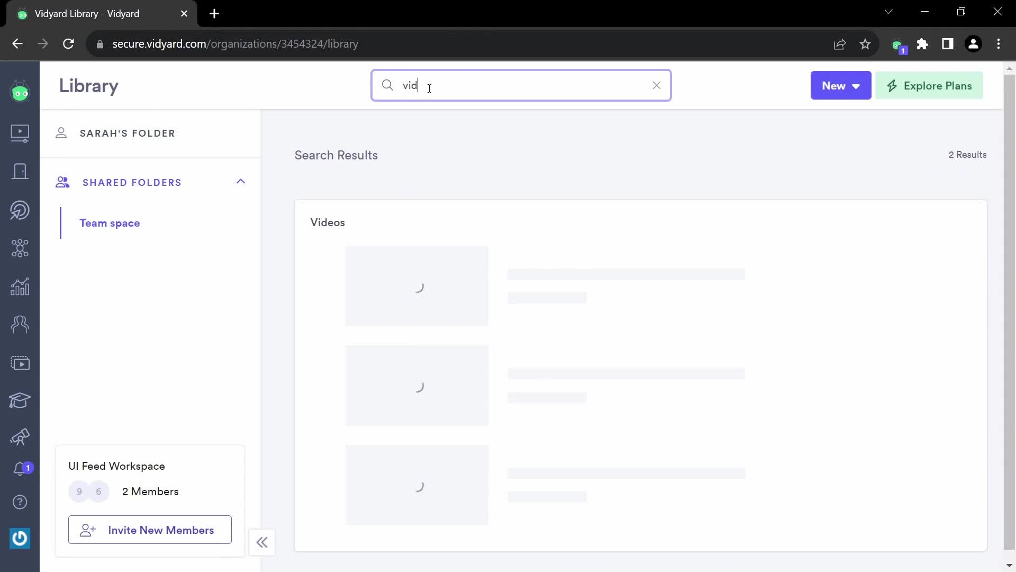Close the Vidyard Library tab
The height and width of the screenshot is (572, 1016).
[184, 14]
